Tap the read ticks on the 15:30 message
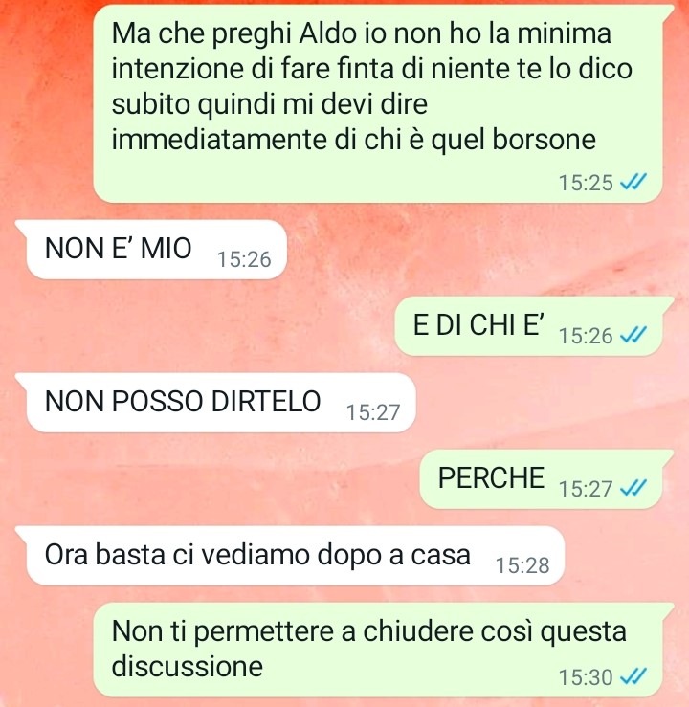The height and width of the screenshot is (707, 689). click(633, 676)
